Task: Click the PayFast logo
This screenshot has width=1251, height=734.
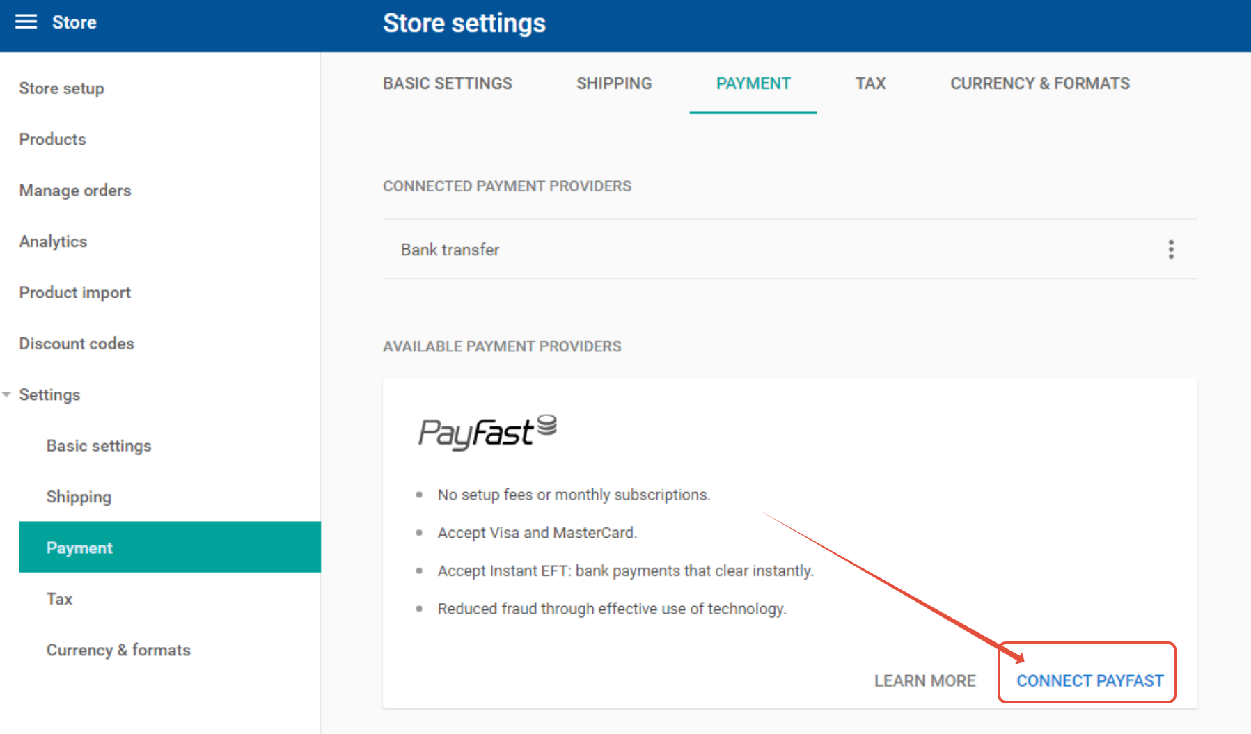Action: [x=487, y=432]
